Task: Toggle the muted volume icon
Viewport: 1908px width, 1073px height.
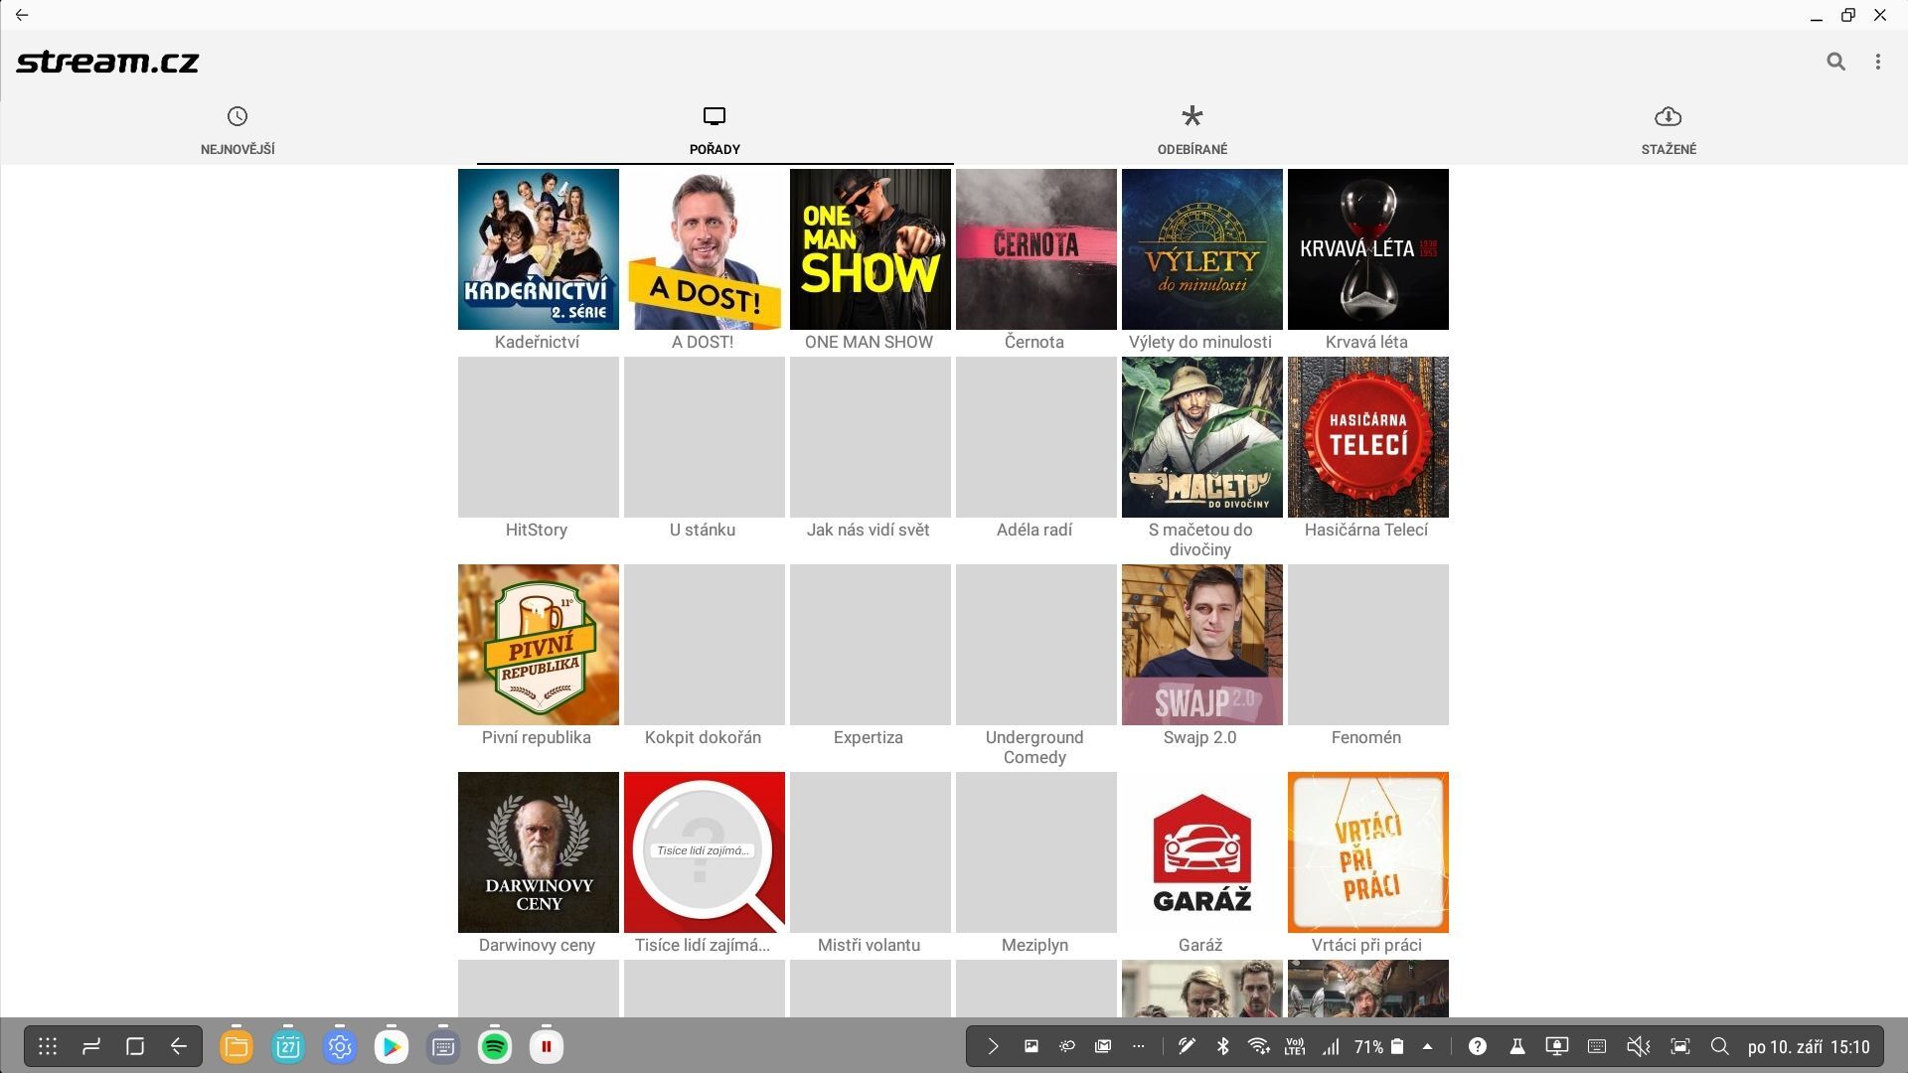Action: [x=1637, y=1046]
